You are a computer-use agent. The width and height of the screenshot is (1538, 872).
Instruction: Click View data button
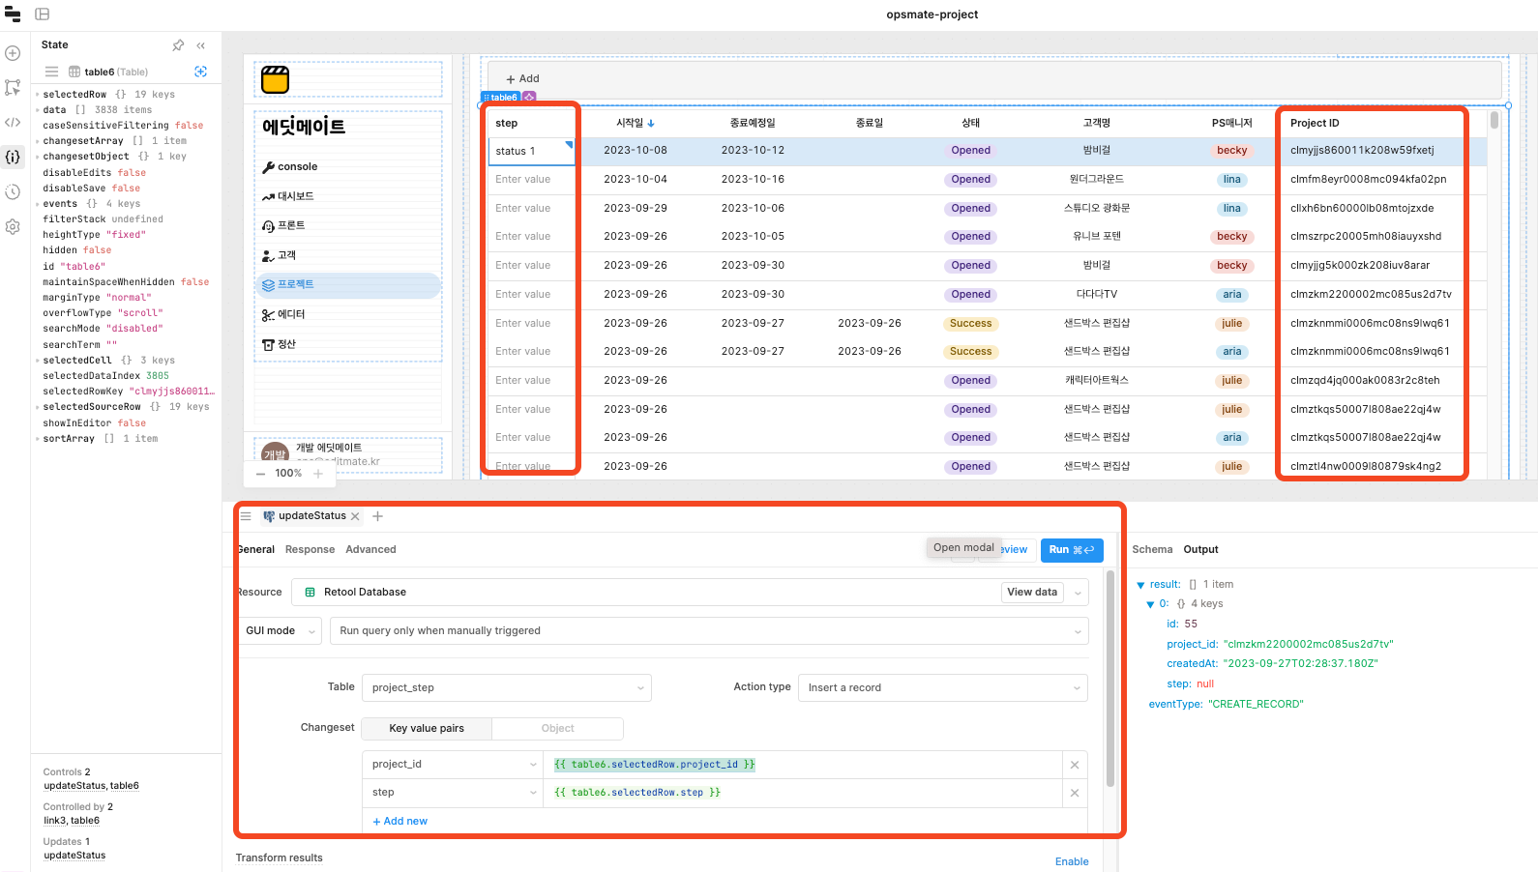tap(1032, 593)
